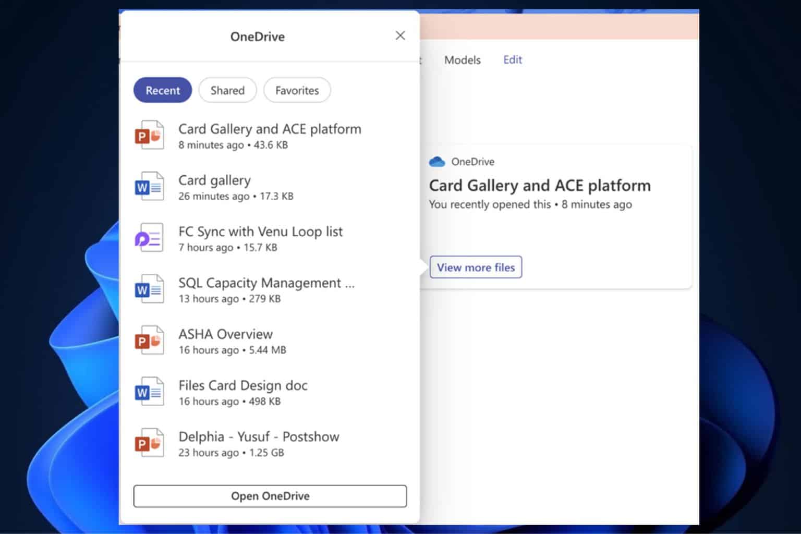
Task: Open 'Card Gallery and ACE platform' in the list
Action: 270,129
